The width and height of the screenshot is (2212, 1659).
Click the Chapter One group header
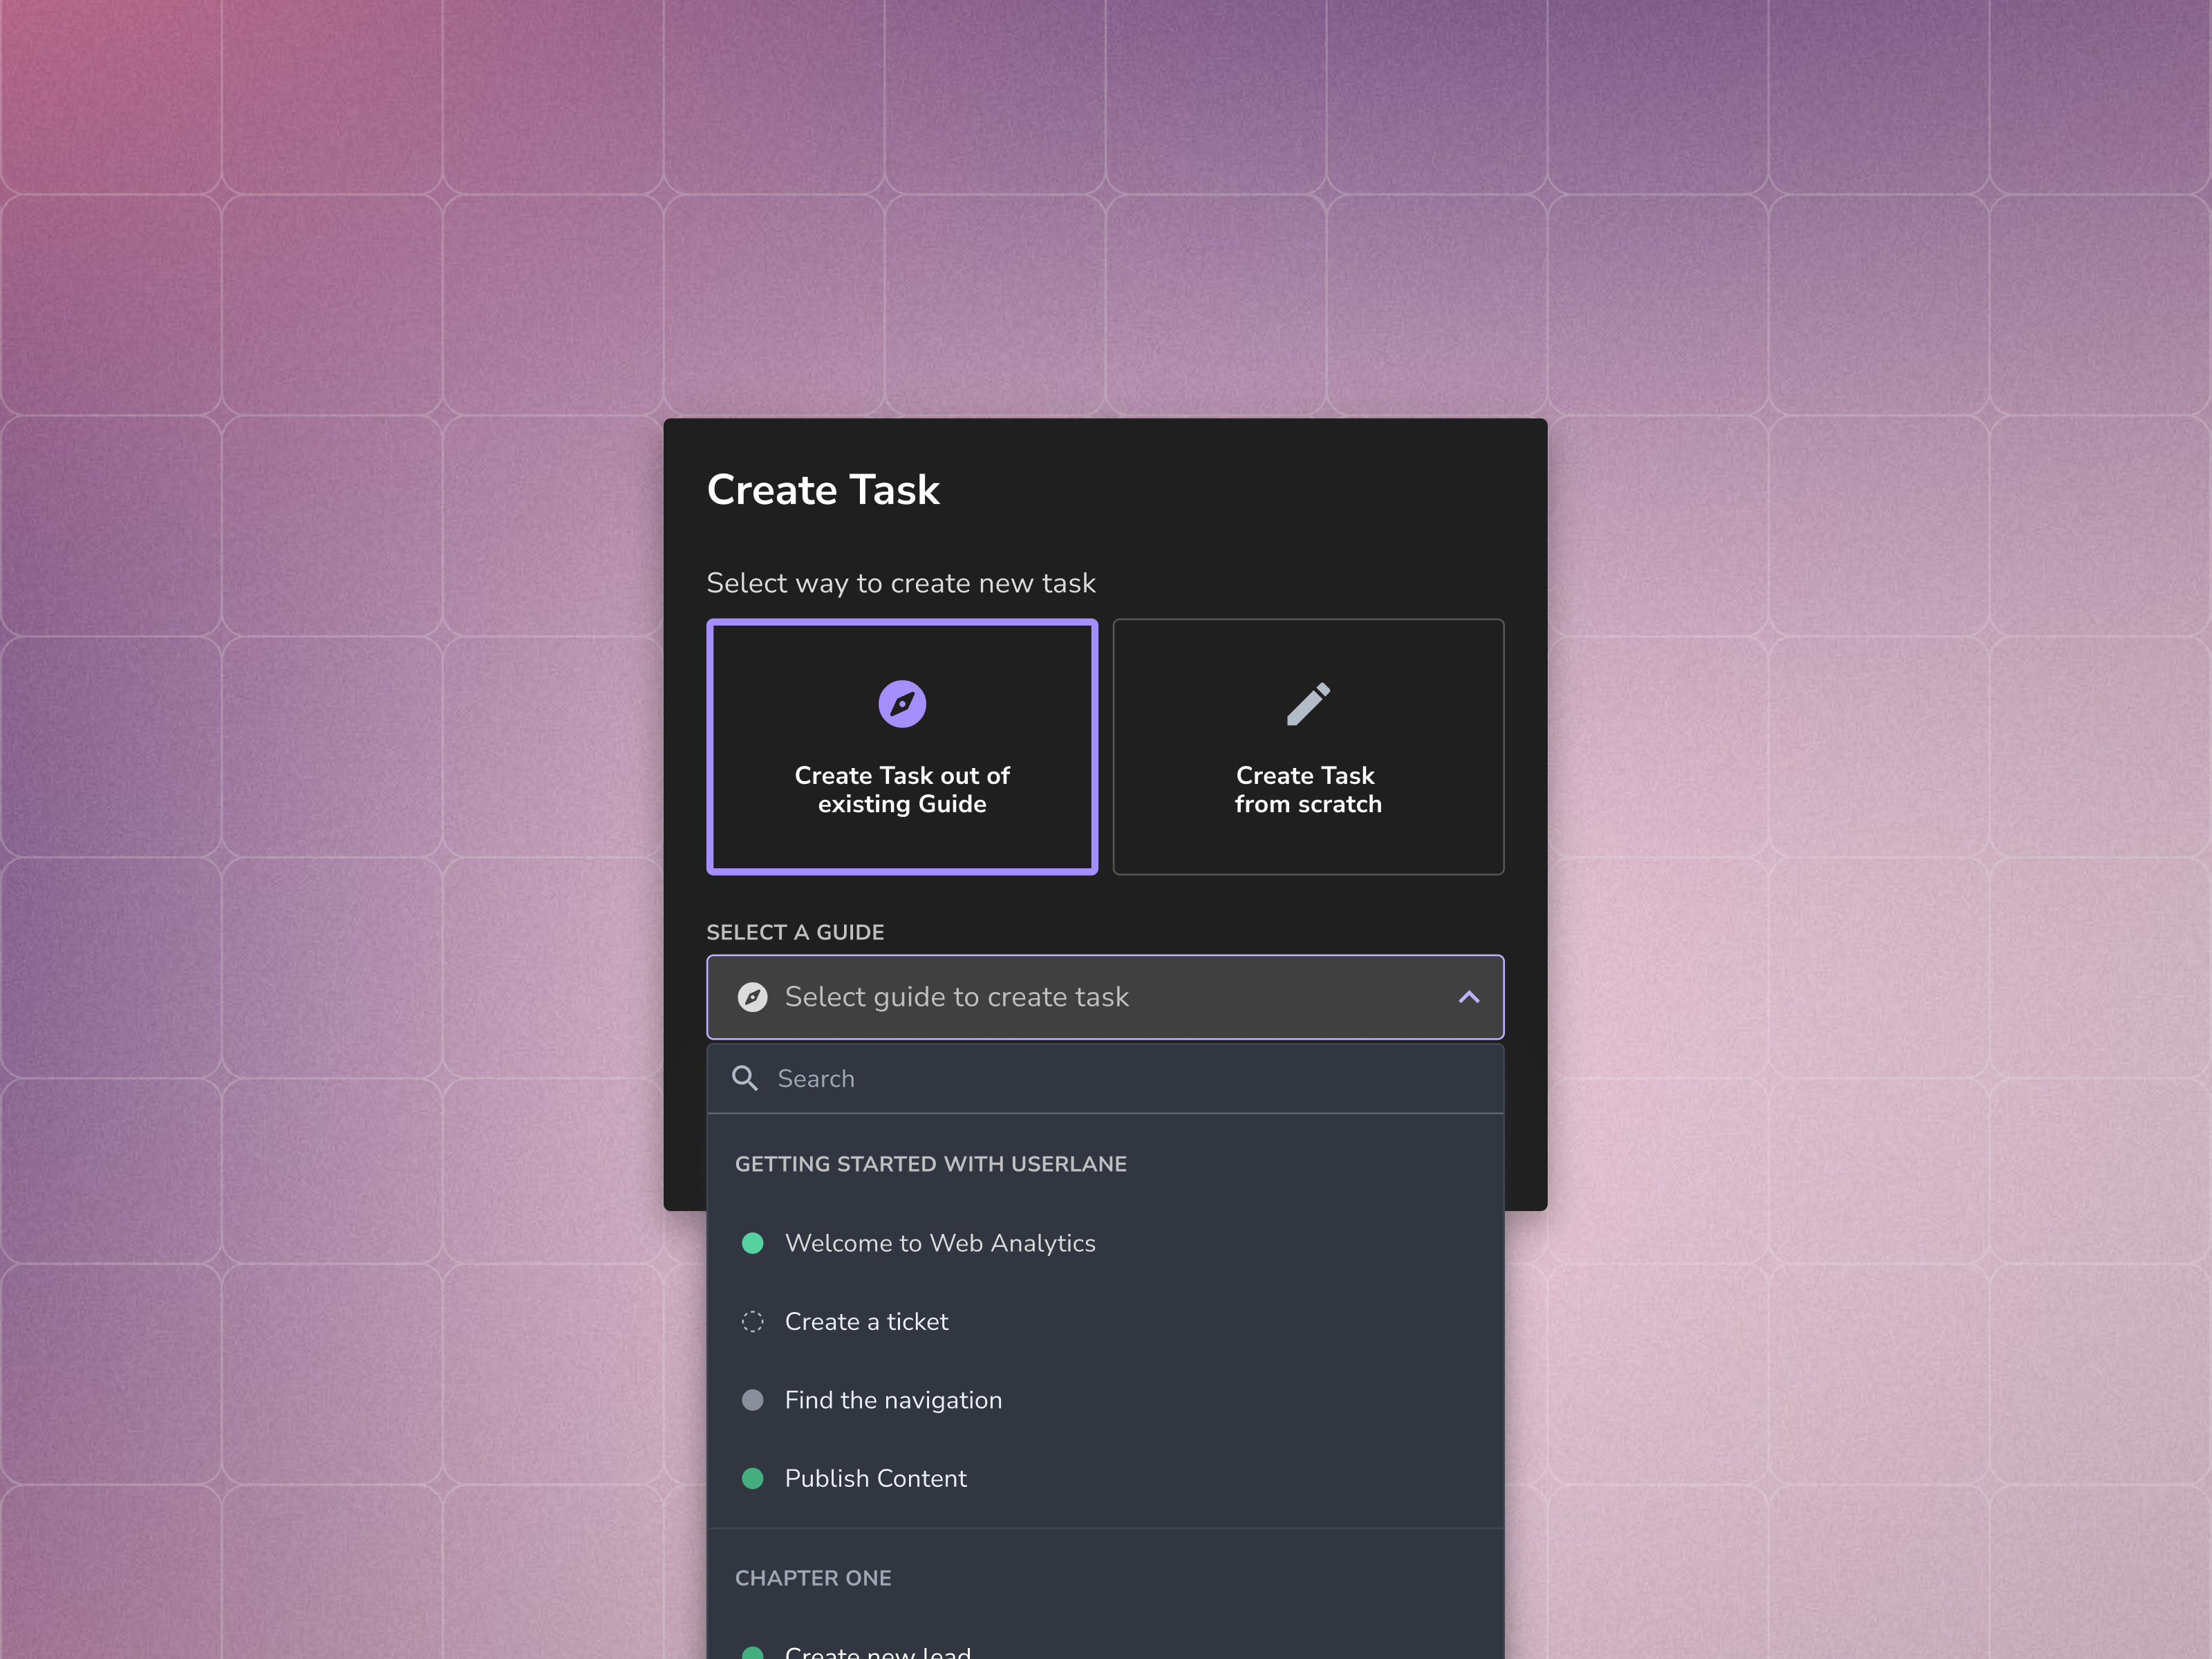point(813,1578)
